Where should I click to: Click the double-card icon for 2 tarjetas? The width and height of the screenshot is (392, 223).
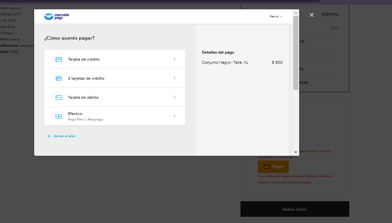point(59,78)
